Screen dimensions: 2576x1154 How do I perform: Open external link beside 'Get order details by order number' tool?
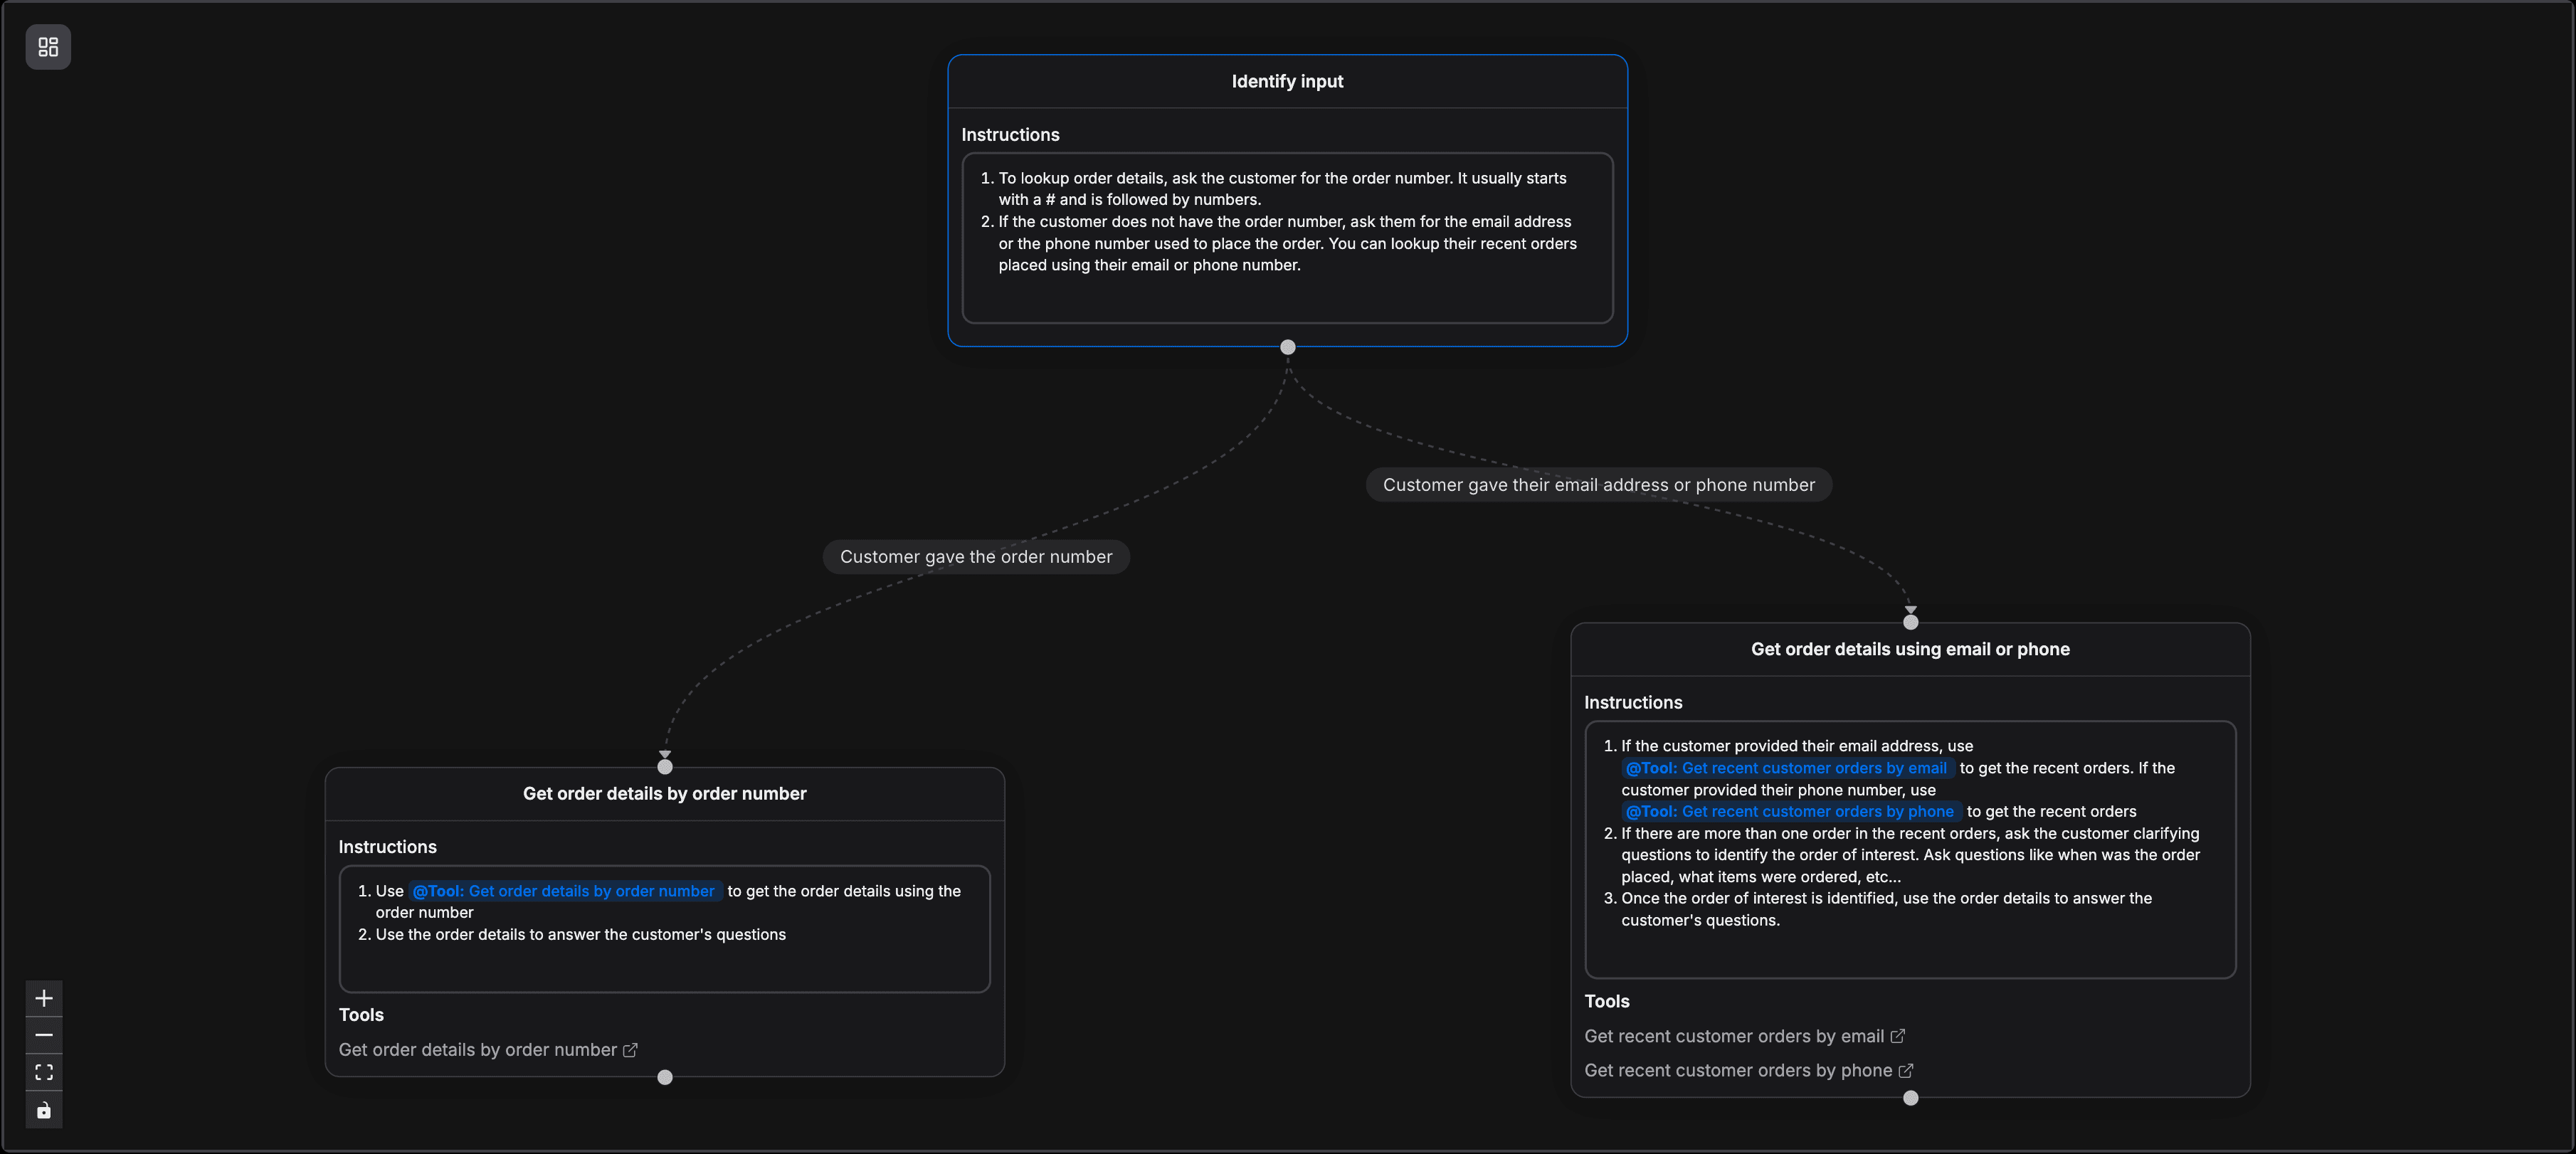point(630,1050)
